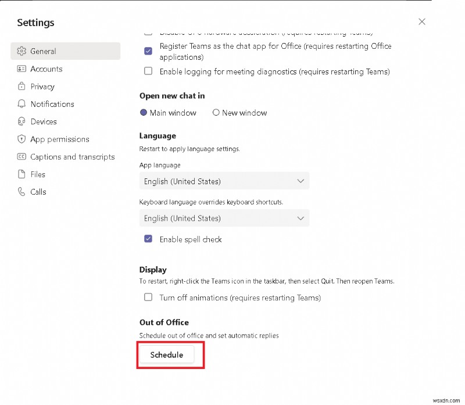Click the Notifications bell icon
This screenshot has height=405, width=465.
click(22, 104)
